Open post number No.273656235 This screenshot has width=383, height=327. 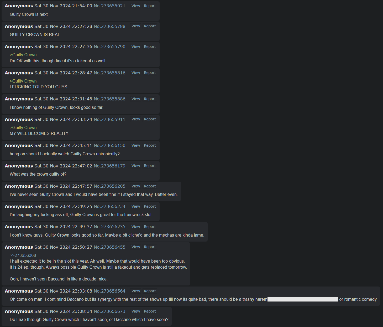109,227
